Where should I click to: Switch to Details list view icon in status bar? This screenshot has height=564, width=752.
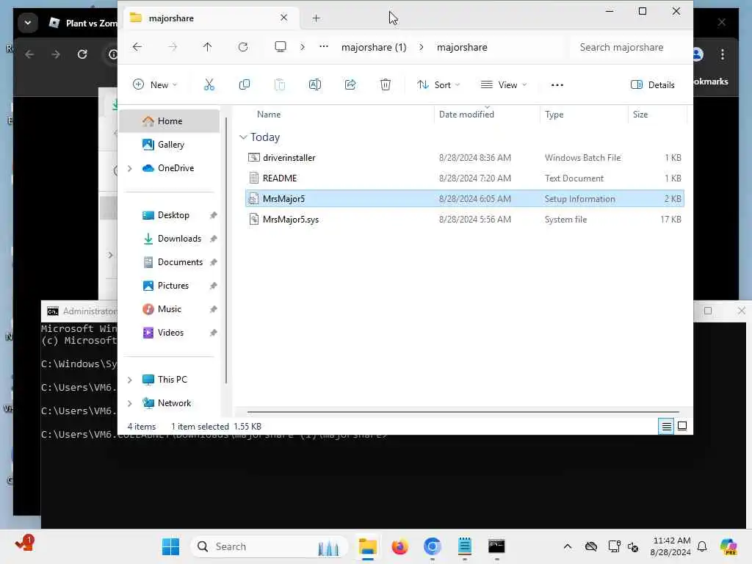pos(667,426)
